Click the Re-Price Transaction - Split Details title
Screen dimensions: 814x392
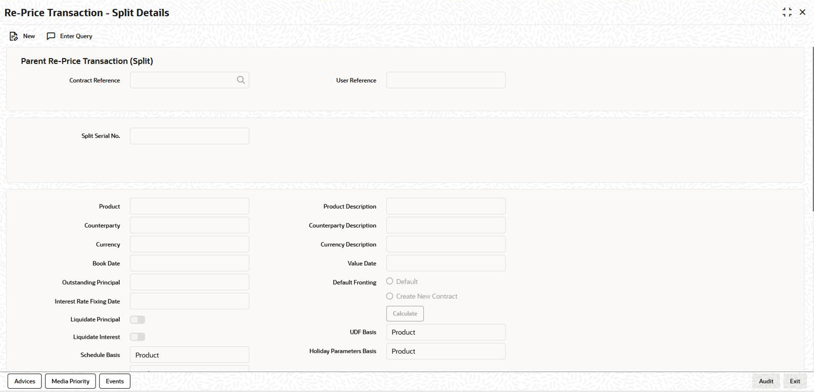coord(87,12)
